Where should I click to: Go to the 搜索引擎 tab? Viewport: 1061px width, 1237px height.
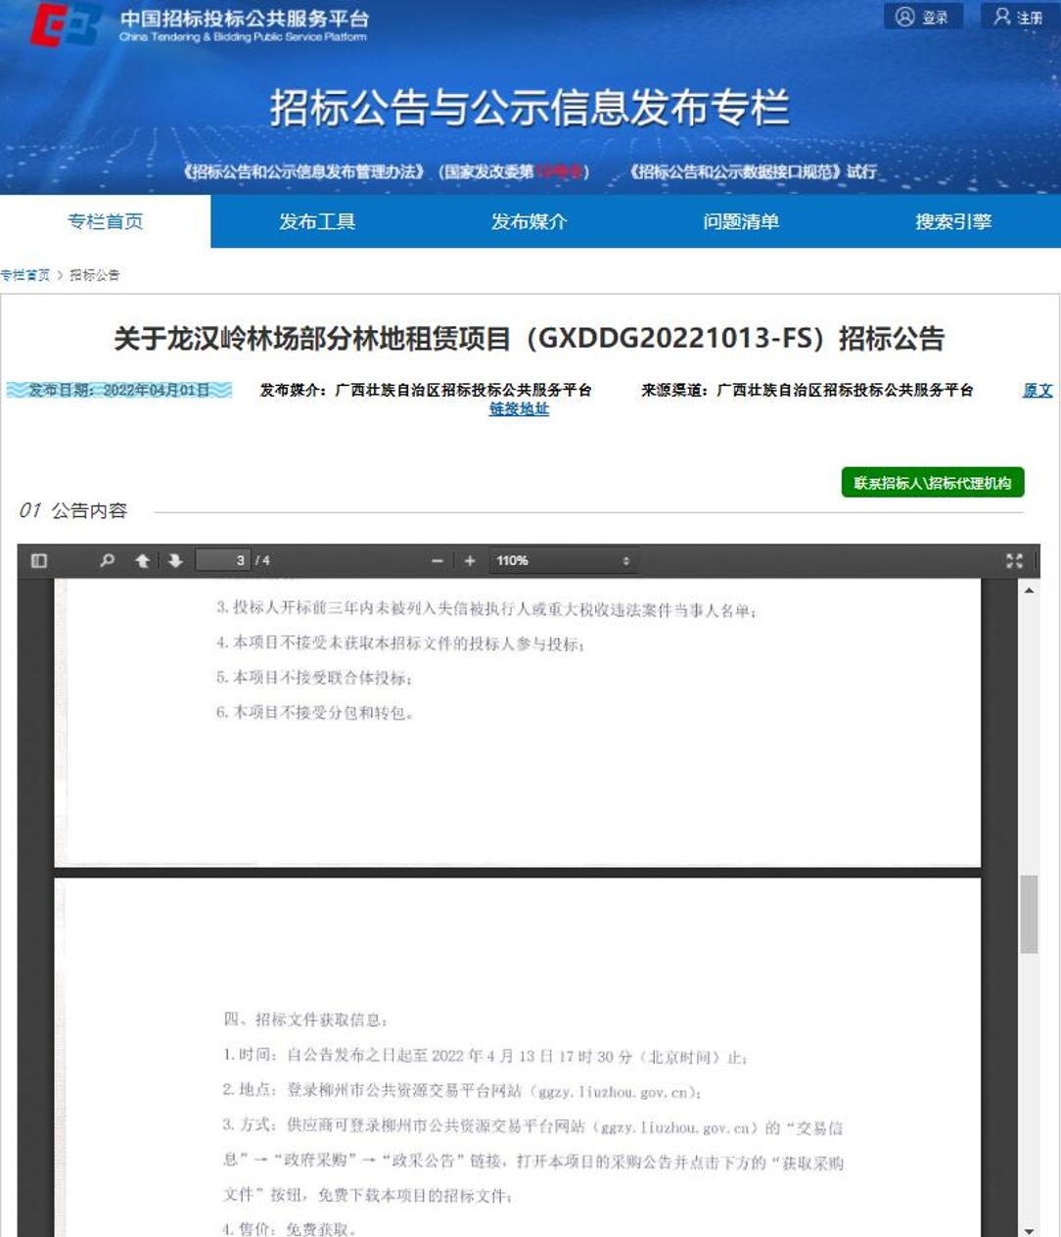coord(953,221)
